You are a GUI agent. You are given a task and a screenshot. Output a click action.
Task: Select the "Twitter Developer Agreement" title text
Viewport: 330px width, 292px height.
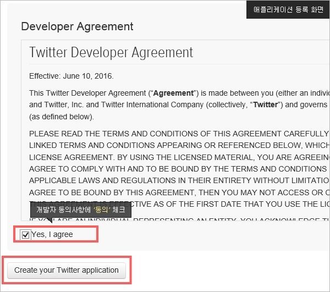pos(111,52)
